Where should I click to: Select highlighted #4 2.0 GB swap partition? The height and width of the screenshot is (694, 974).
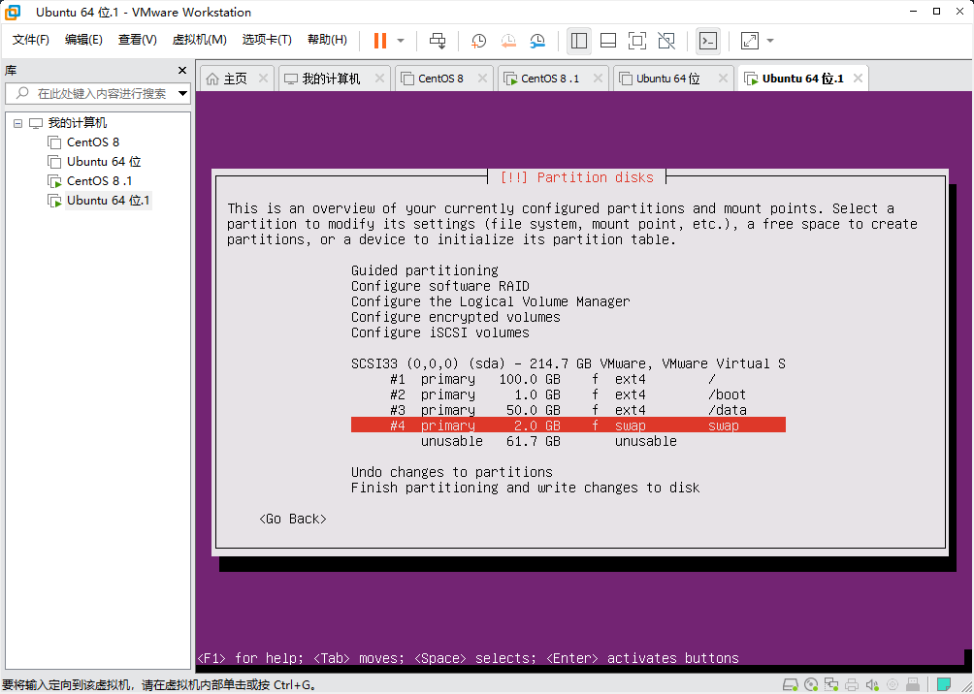pos(568,426)
